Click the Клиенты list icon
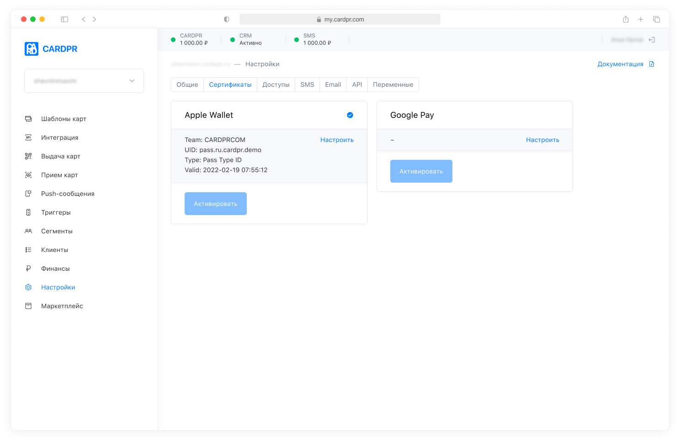This screenshot has height=442, width=680. [x=28, y=250]
